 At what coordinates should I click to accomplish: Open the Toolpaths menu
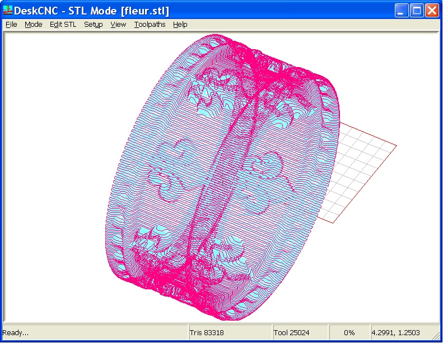pyautogui.click(x=150, y=25)
